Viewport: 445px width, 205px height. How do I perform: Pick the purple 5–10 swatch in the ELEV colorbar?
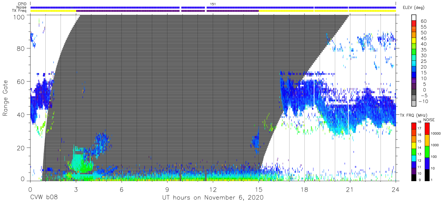(x=414, y=81)
